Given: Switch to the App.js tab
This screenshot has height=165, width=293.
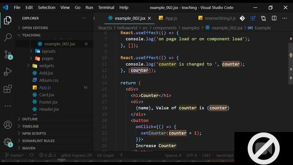Looking at the screenshot, I should (x=168, y=18).
